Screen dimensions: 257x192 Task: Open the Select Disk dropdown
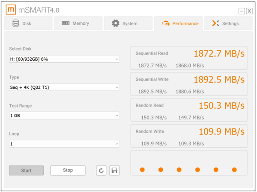click(x=64, y=59)
